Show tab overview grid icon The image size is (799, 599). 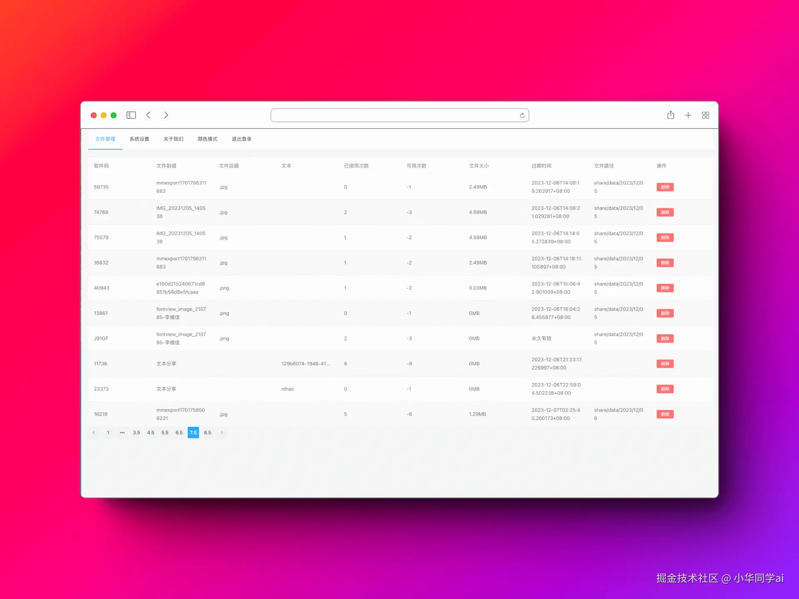pyautogui.click(x=705, y=115)
